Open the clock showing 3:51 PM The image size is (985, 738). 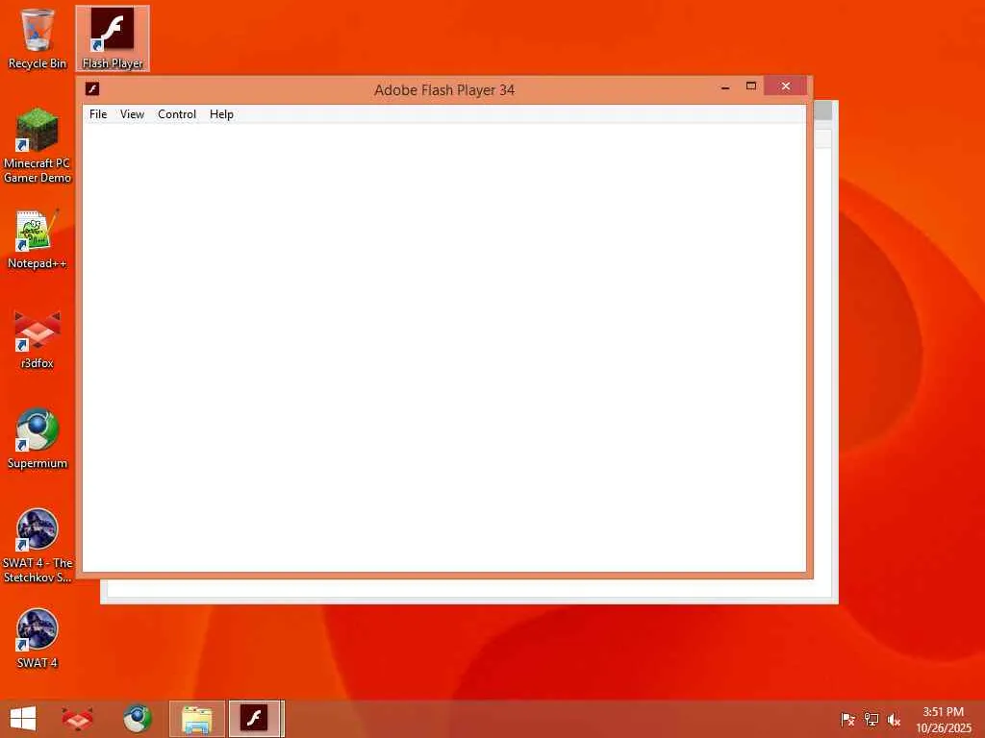point(943,719)
